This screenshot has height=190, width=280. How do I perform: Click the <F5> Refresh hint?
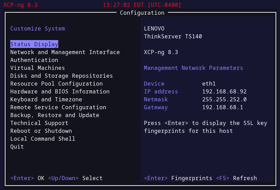(236, 178)
